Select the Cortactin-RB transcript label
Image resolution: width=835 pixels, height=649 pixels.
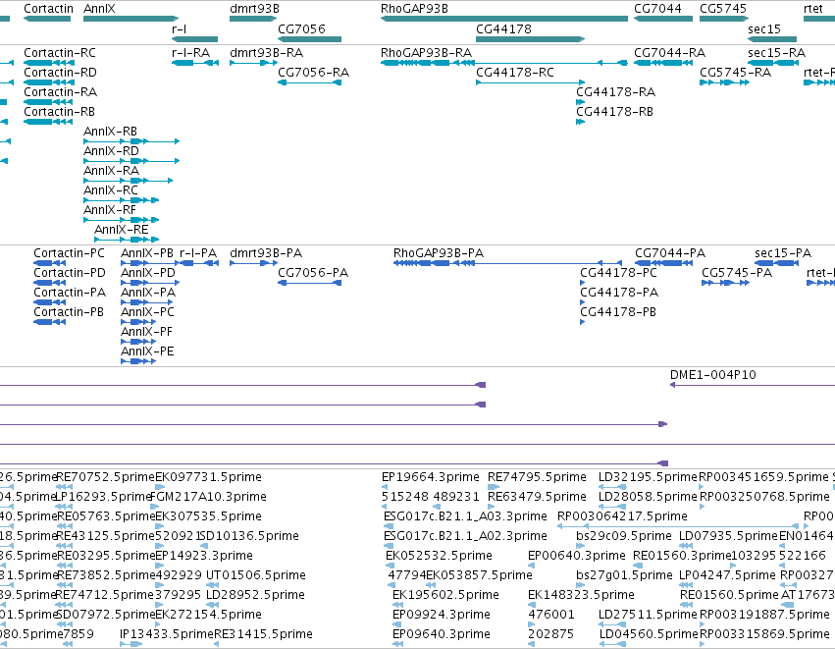point(59,112)
